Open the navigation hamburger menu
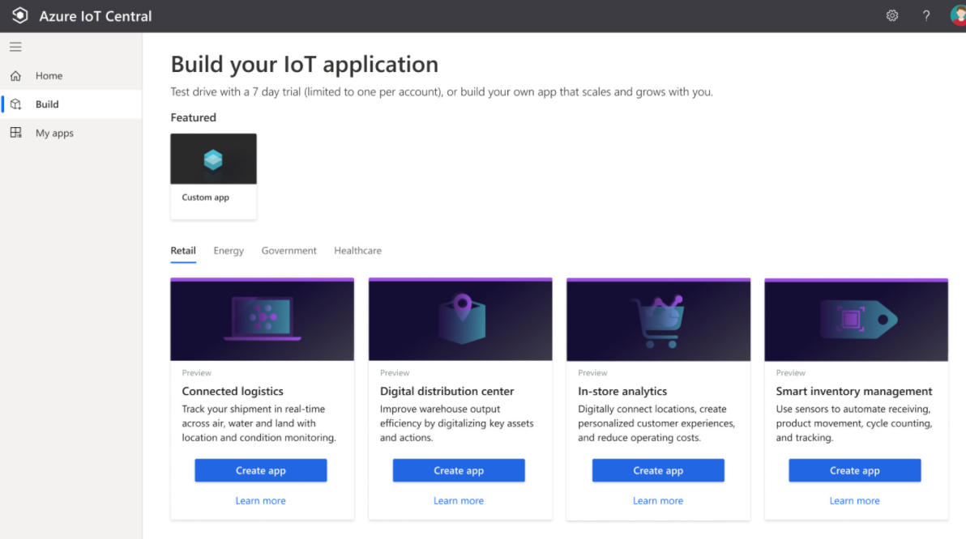This screenshot has height=539, width=966. coord(15,46)
